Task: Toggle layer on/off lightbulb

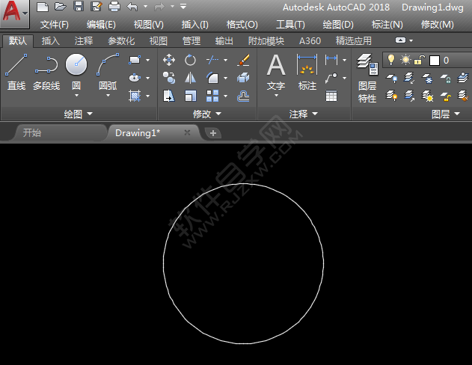Action: [x=391, y=60]
